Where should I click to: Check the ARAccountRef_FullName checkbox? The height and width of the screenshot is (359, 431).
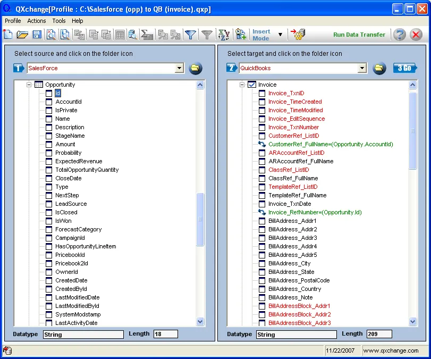(x=262, y=161)
